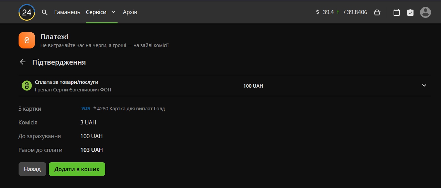
Task: Switch to the Архів tab
Action: (130, 12)
